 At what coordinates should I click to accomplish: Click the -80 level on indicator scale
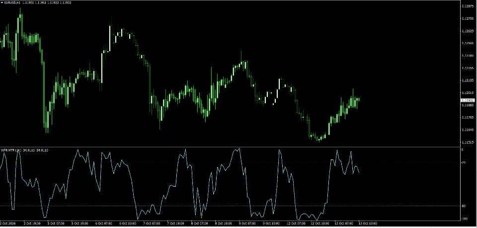(x=463, y=206)
